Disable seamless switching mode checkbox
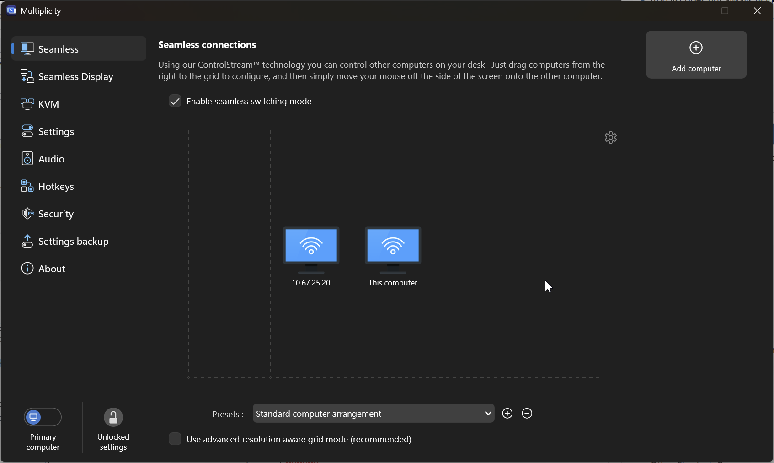 click(175, 101)
